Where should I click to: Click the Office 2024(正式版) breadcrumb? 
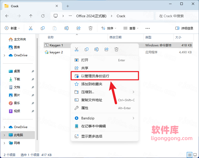pyautogui.click(x=91, y=16)
